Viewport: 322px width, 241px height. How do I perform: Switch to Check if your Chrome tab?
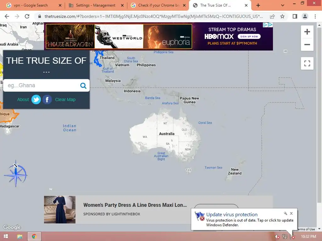click(x=159, y=5)
